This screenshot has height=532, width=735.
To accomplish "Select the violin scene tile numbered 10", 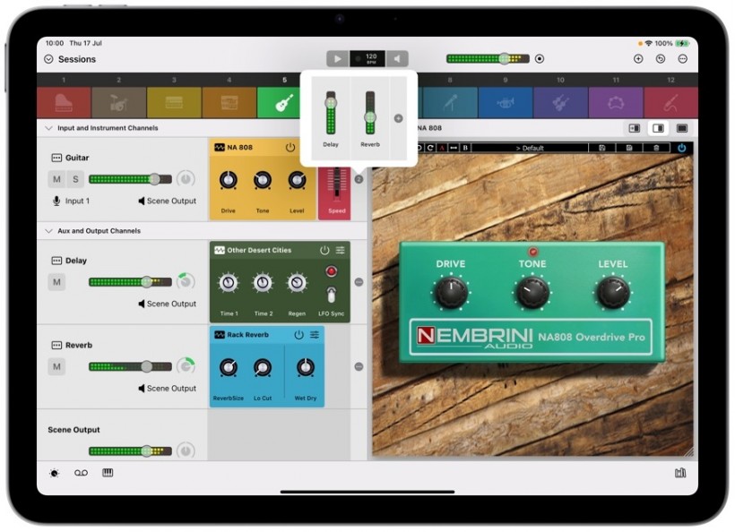I will pos(560,103).
